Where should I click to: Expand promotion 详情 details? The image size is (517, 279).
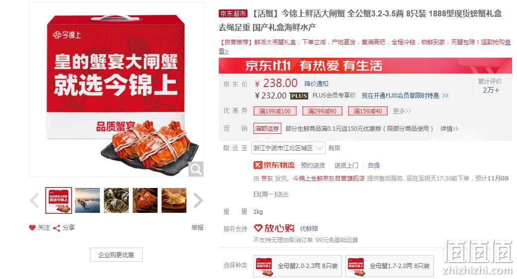pos(449,129)
